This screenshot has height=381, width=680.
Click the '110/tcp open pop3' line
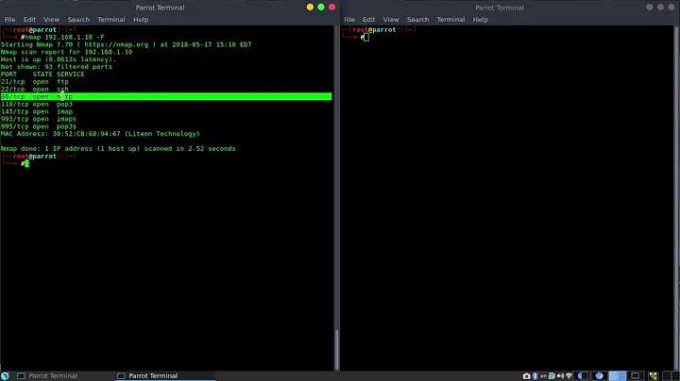coord(37,105)
